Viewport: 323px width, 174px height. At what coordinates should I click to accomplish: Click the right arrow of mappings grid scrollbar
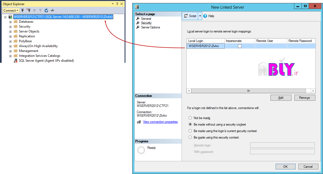click(313, 91)
